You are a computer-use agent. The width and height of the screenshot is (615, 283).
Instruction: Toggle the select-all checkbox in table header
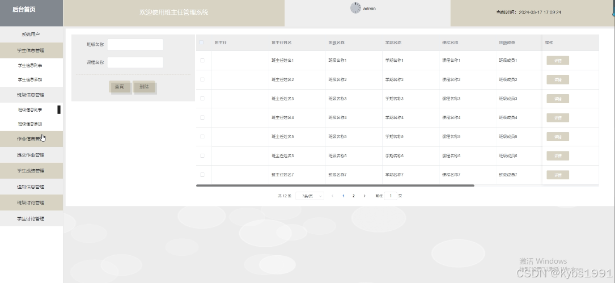tap(202, 43)
